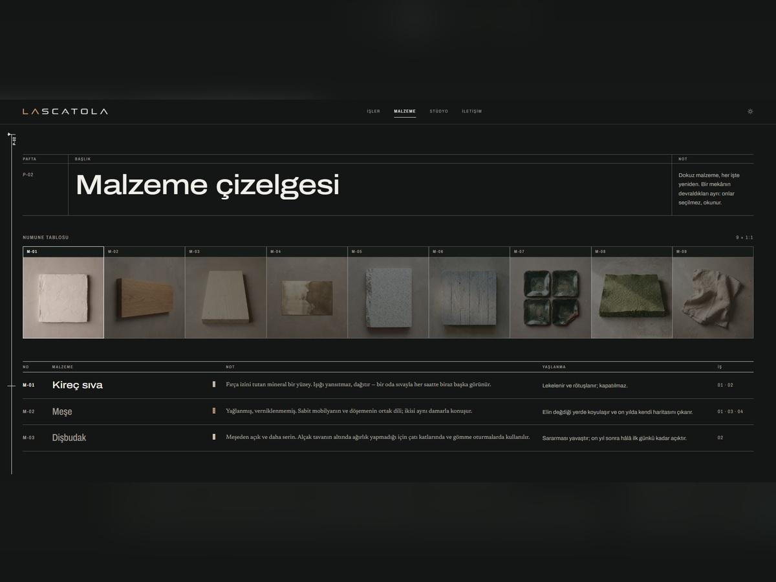This screenshot has height=582, width=776.
Task: Click the Kireç sıva material name
Action: click(78, 385)
